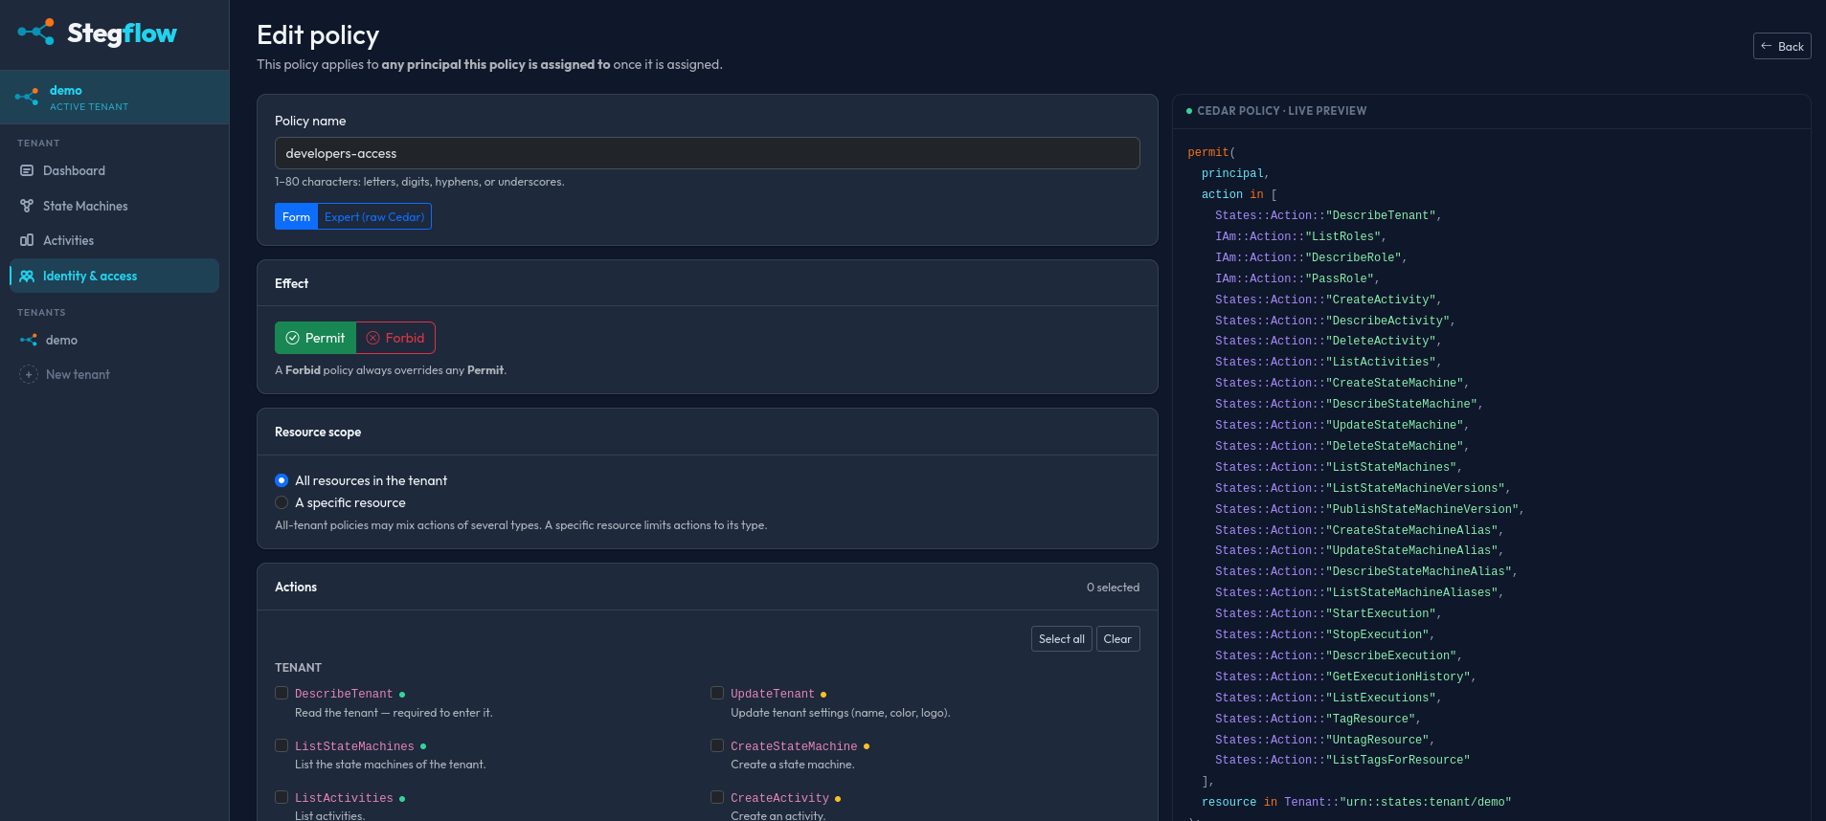This screenshot has height=821, width=1826.
Task: Click resource in Tenant line in preview
Action: pyautogui.click(x=1356, y=802)
